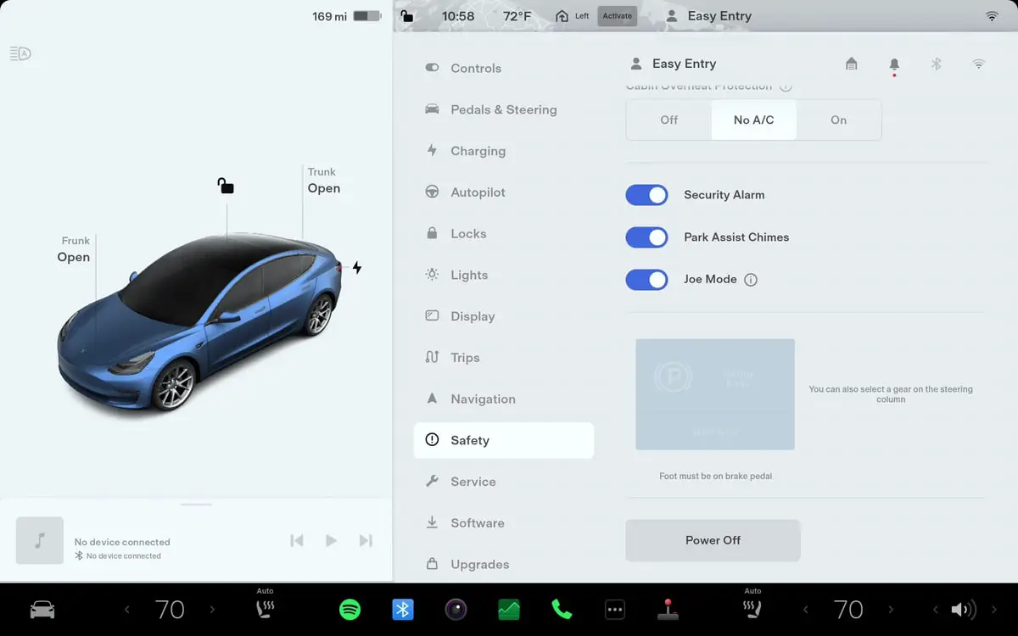Tap the Phone app icon
Image resolution: width=1018 pixels, height=636 pixels.
pos(562,609)
